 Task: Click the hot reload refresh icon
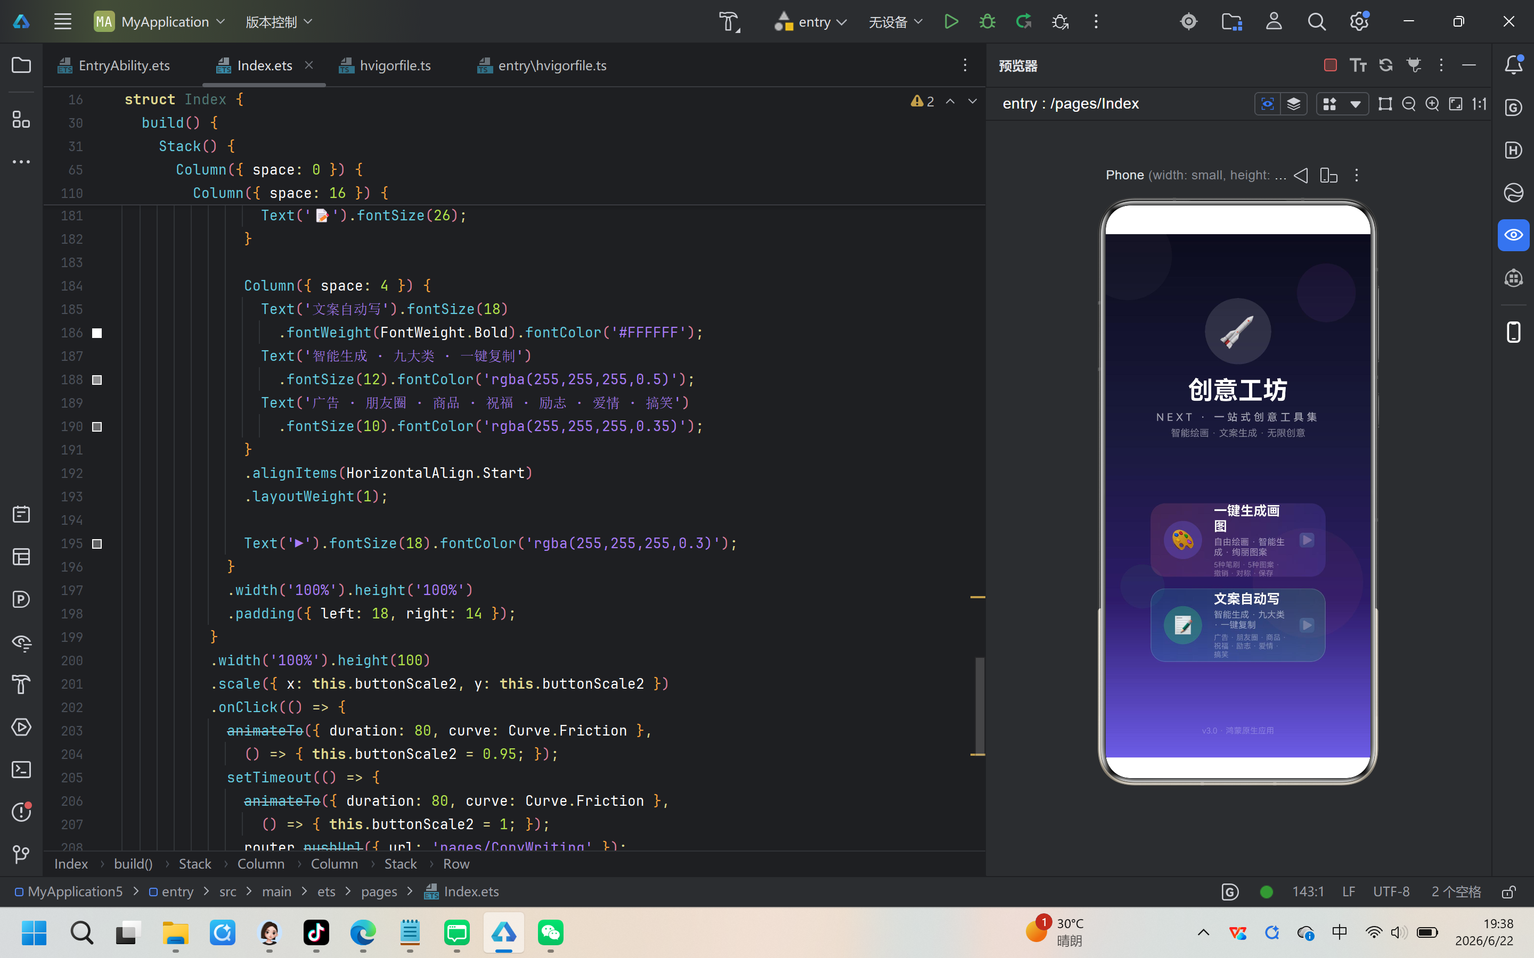1023,21
